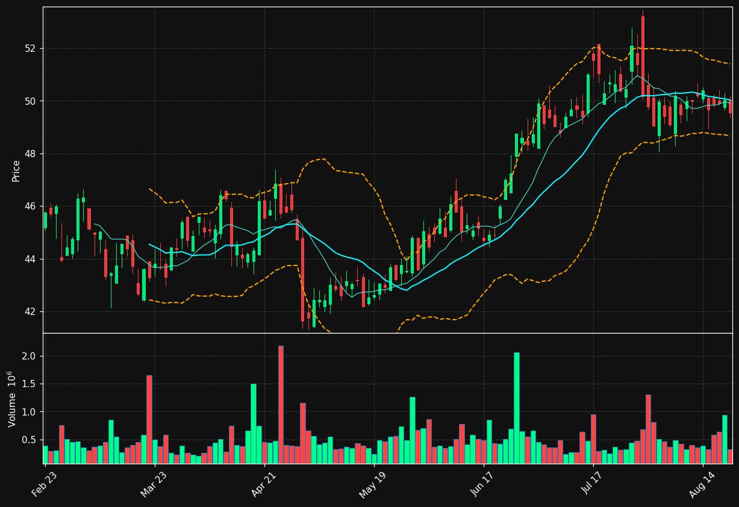Click the Jul 17 date label
Screen dimensions: 739x507
(591, 483)
